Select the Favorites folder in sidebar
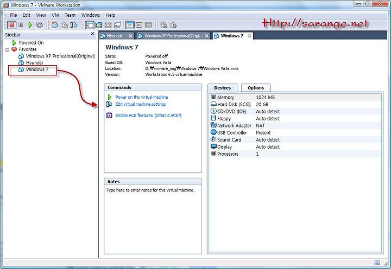Image resolution: width=391 pixels, height=269 pixels. pos(28,49)
